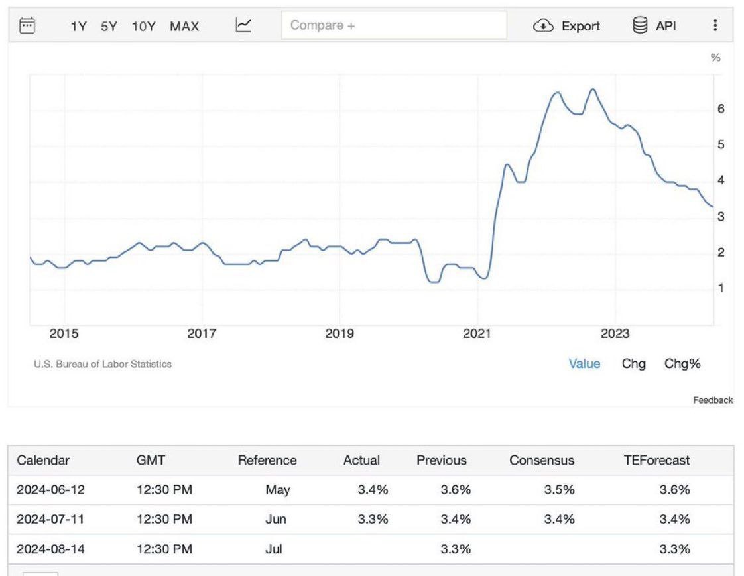Screen dimensions: 744x576
Task: Switch chart to 10Y range
Action: [x=143, y=27]
